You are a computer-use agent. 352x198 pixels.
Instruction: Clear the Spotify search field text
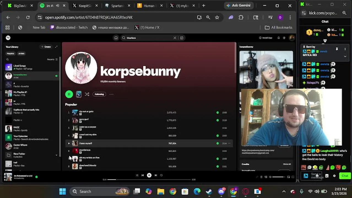click(175, 38)
